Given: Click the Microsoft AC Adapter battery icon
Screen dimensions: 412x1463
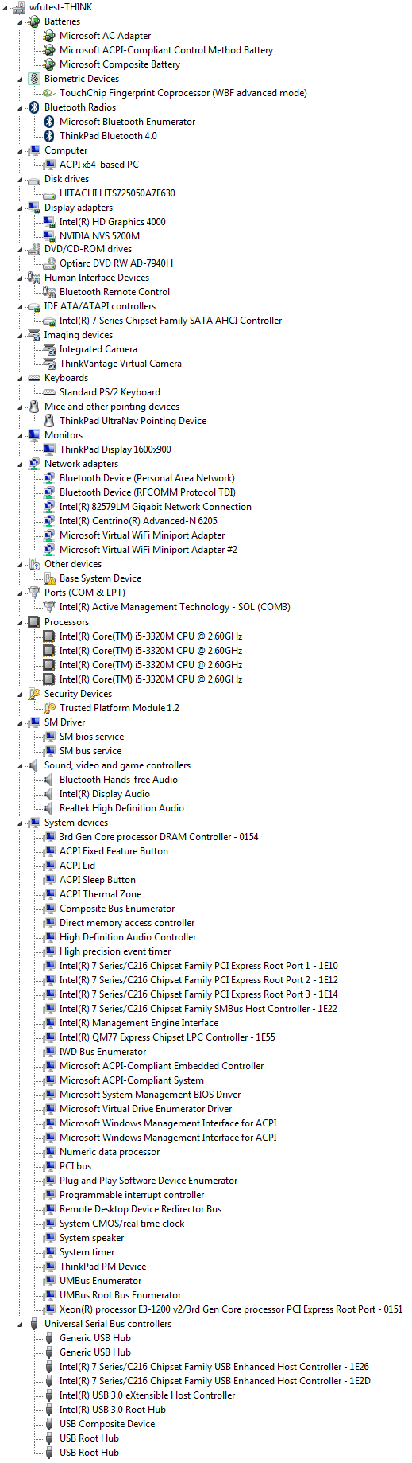Looking at the screenshot, I should (49, 36).
